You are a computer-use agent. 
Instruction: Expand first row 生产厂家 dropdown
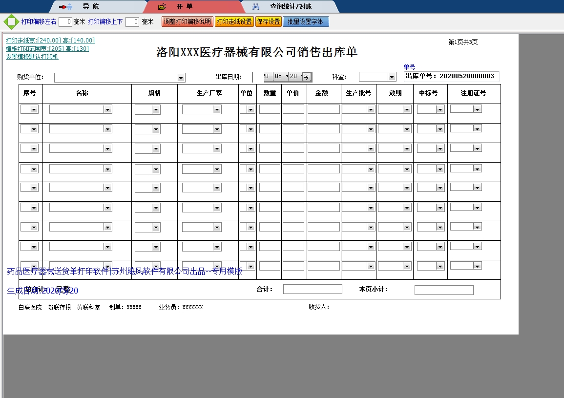(x=217, y=110)
